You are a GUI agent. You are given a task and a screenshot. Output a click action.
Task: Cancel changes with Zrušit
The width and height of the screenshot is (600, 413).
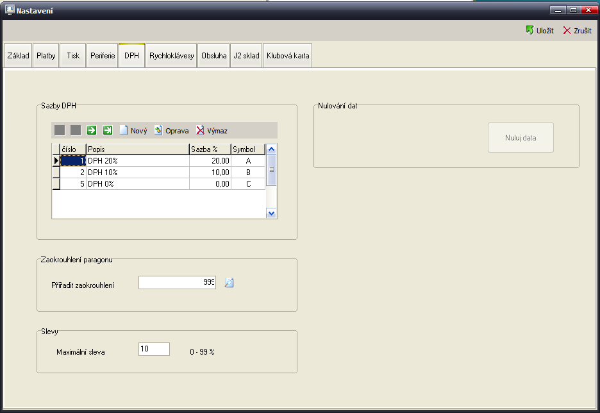click(577, 31)
